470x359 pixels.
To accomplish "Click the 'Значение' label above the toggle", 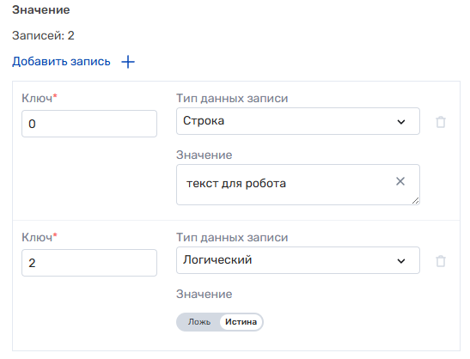I will coord(204,294).
